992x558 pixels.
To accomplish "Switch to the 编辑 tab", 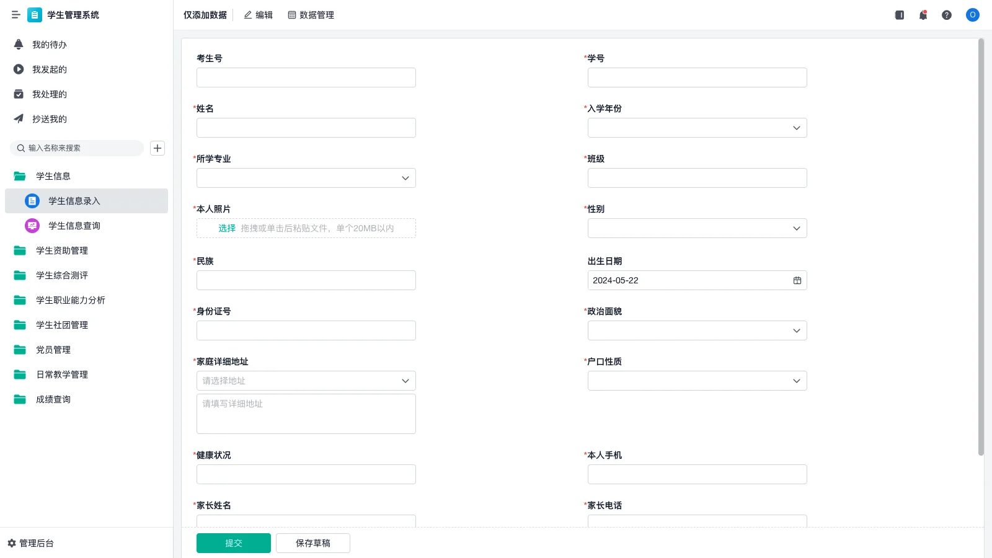I will [x=258, y=15].
